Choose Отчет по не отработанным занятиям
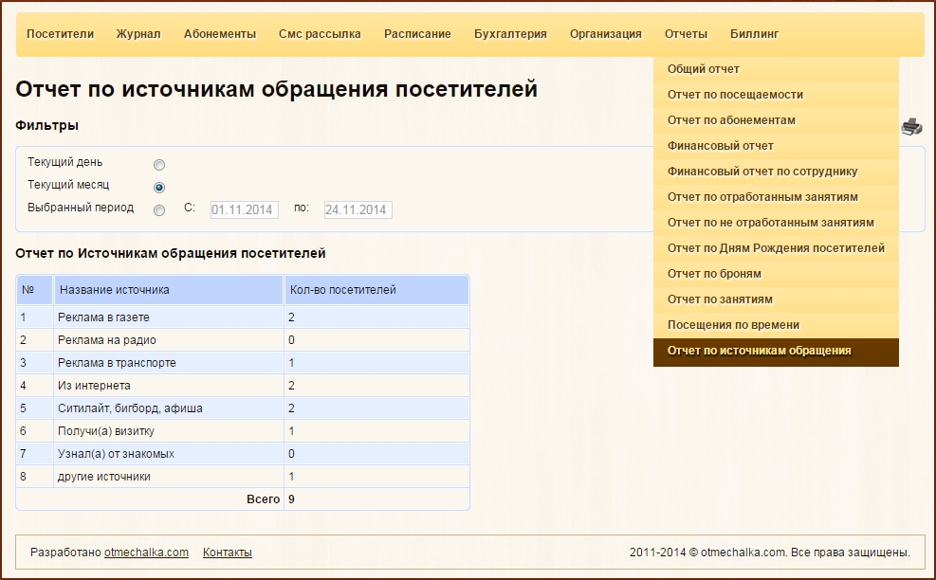 tap(776, 223)
